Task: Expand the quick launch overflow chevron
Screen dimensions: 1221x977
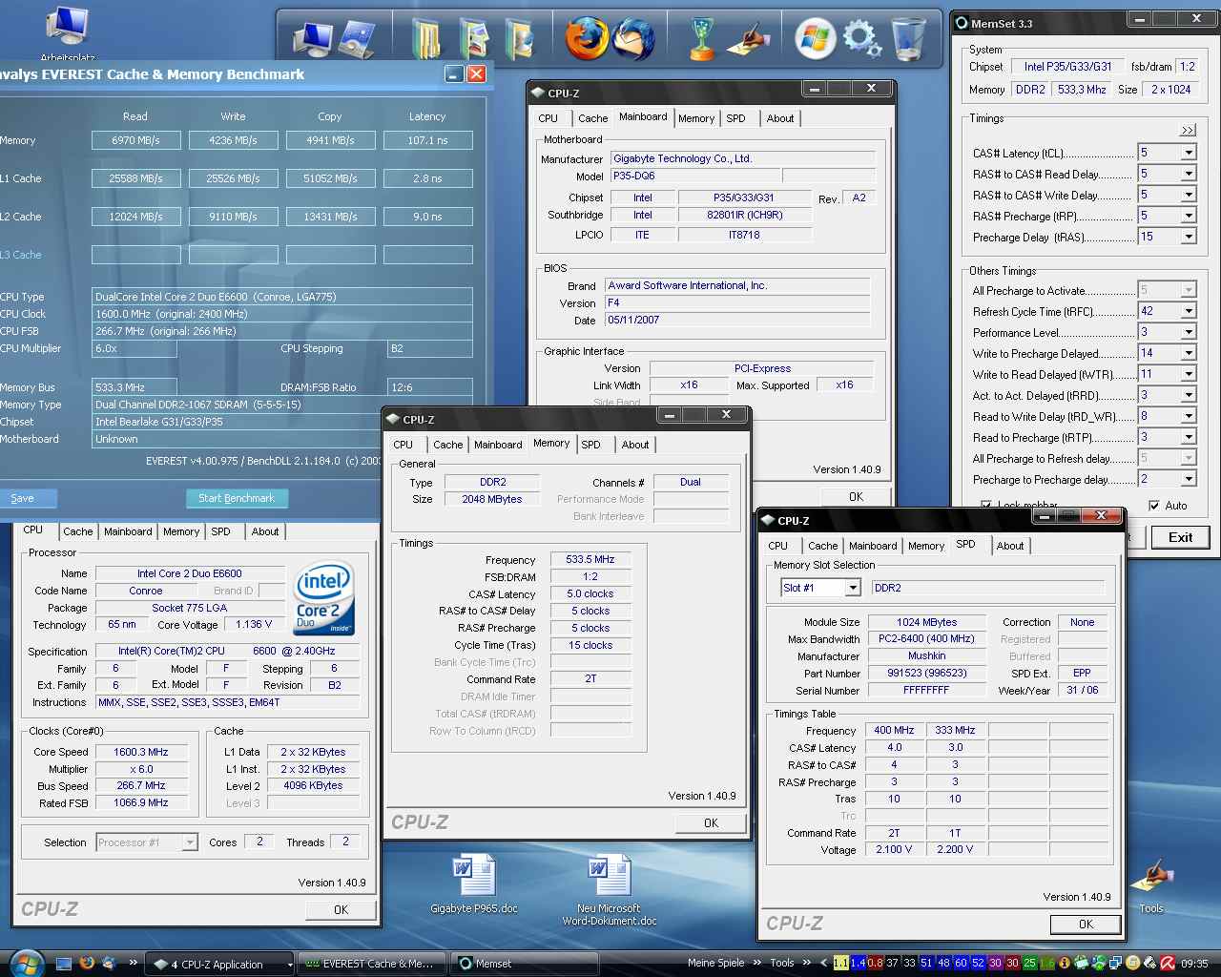Action: coord(133,963)
